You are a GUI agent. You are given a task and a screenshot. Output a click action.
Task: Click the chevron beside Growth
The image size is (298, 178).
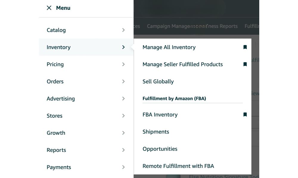pos(123,133)
